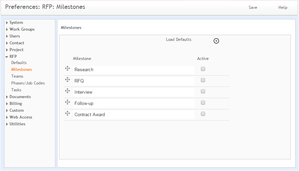Click into the Follow-up milestone field

(134, 103)
